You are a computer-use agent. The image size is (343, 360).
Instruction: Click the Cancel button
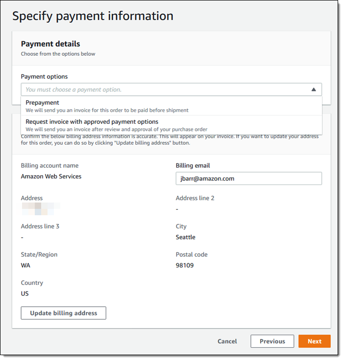pyautogui.click(x=227, y=341)
